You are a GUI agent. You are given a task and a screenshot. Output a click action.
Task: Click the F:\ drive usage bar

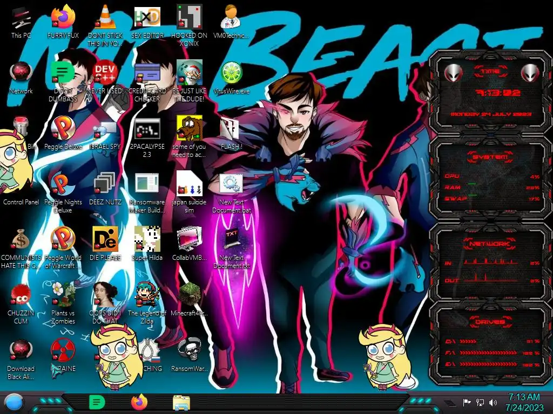493,353
